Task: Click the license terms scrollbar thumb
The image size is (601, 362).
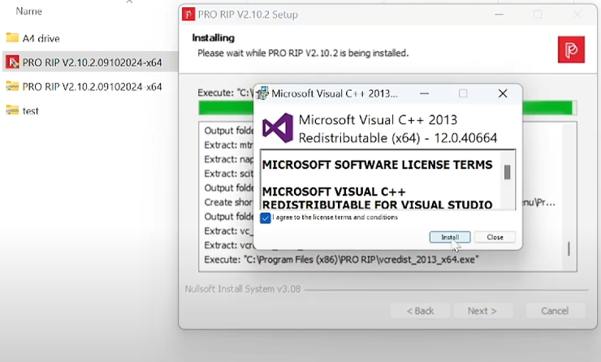Action: [507, 172]
